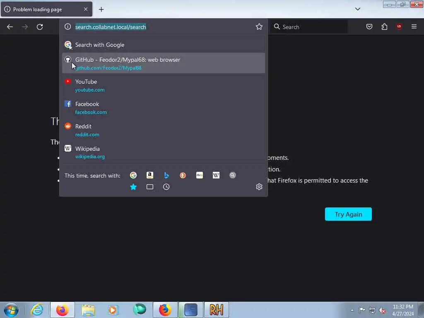
Task: Open Windows Media Player from the taskbar
Action: coord(113,310)
